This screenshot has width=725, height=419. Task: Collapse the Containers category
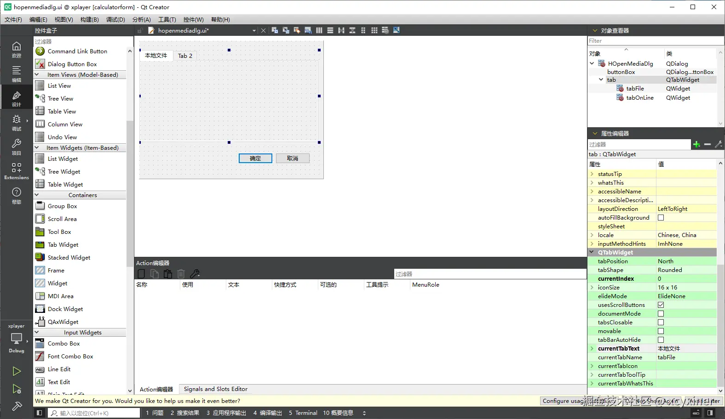pyautogui.click(x=37, y=195)
